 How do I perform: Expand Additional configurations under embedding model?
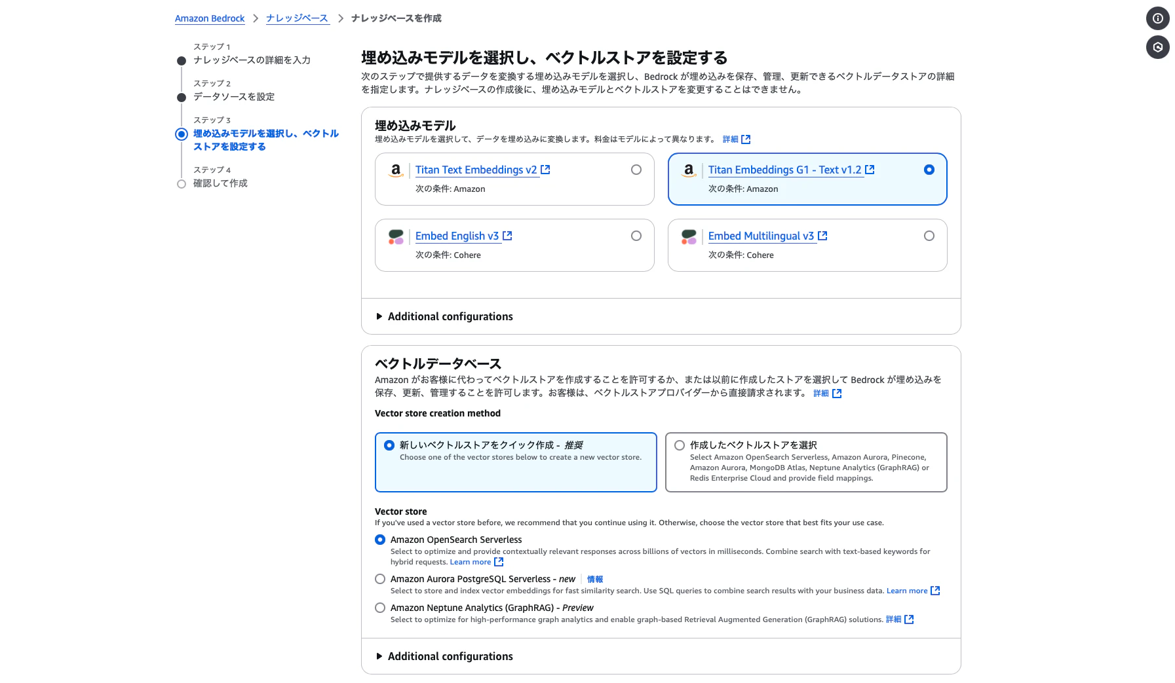[x=444, y=316]
